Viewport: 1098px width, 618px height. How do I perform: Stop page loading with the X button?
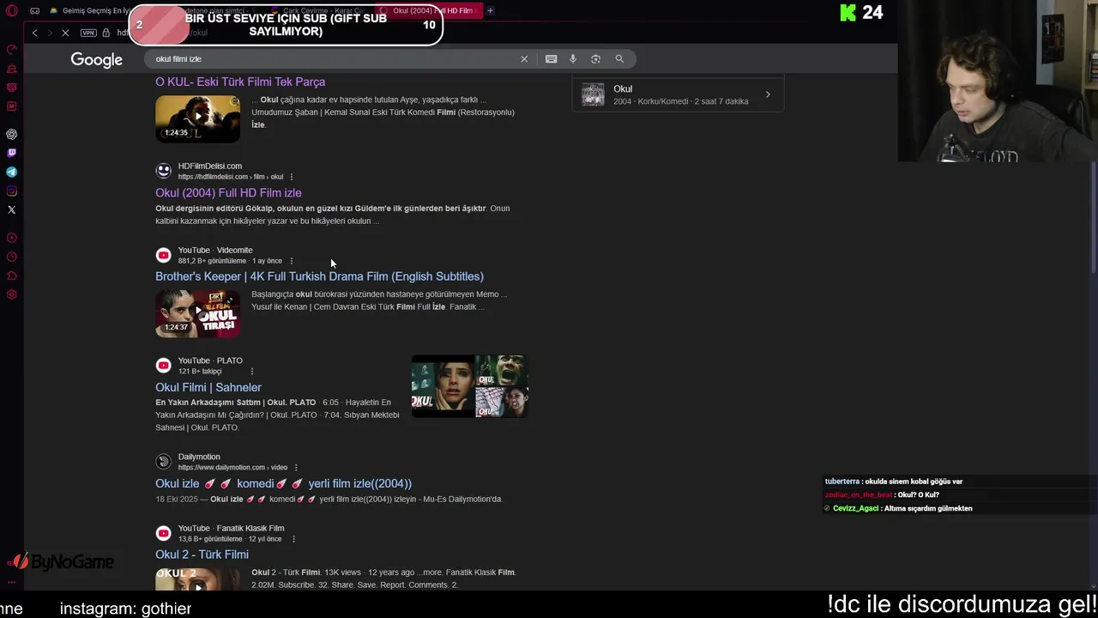coord(65,33)
